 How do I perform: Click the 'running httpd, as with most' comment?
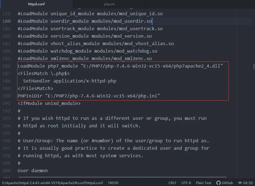(80, 156)
